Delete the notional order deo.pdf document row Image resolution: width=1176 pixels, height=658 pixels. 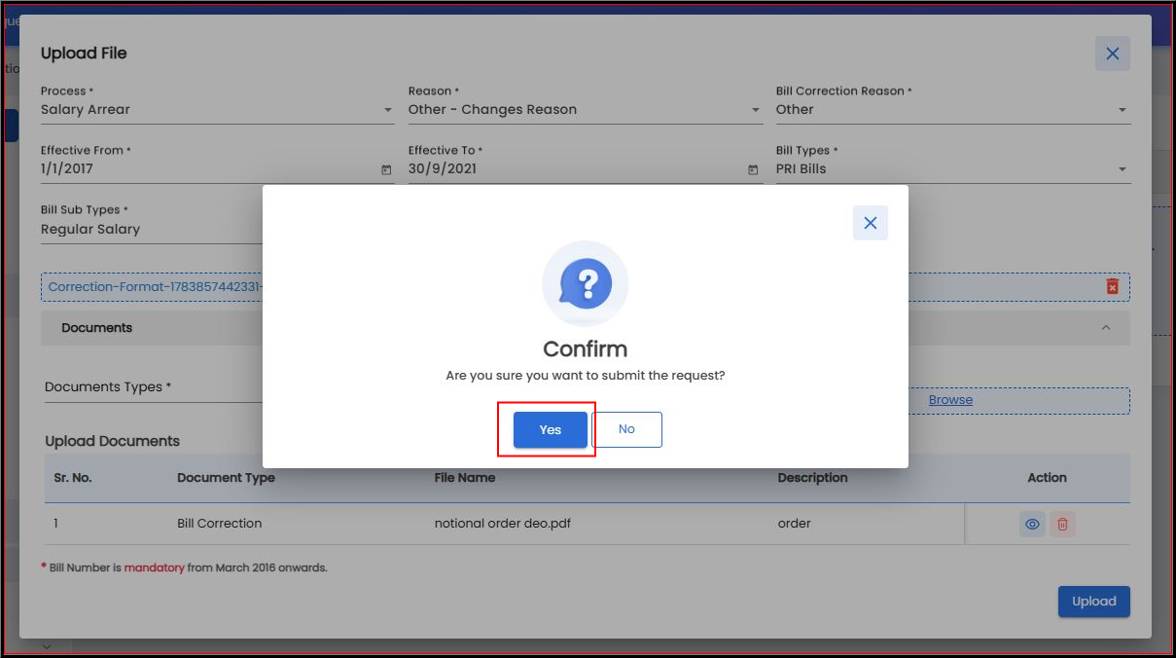(1063, 525)
